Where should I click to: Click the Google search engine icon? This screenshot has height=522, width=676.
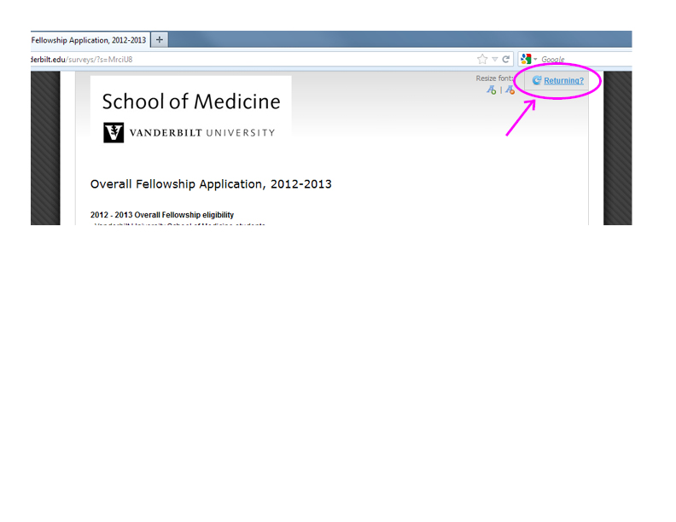click(526, 59)
